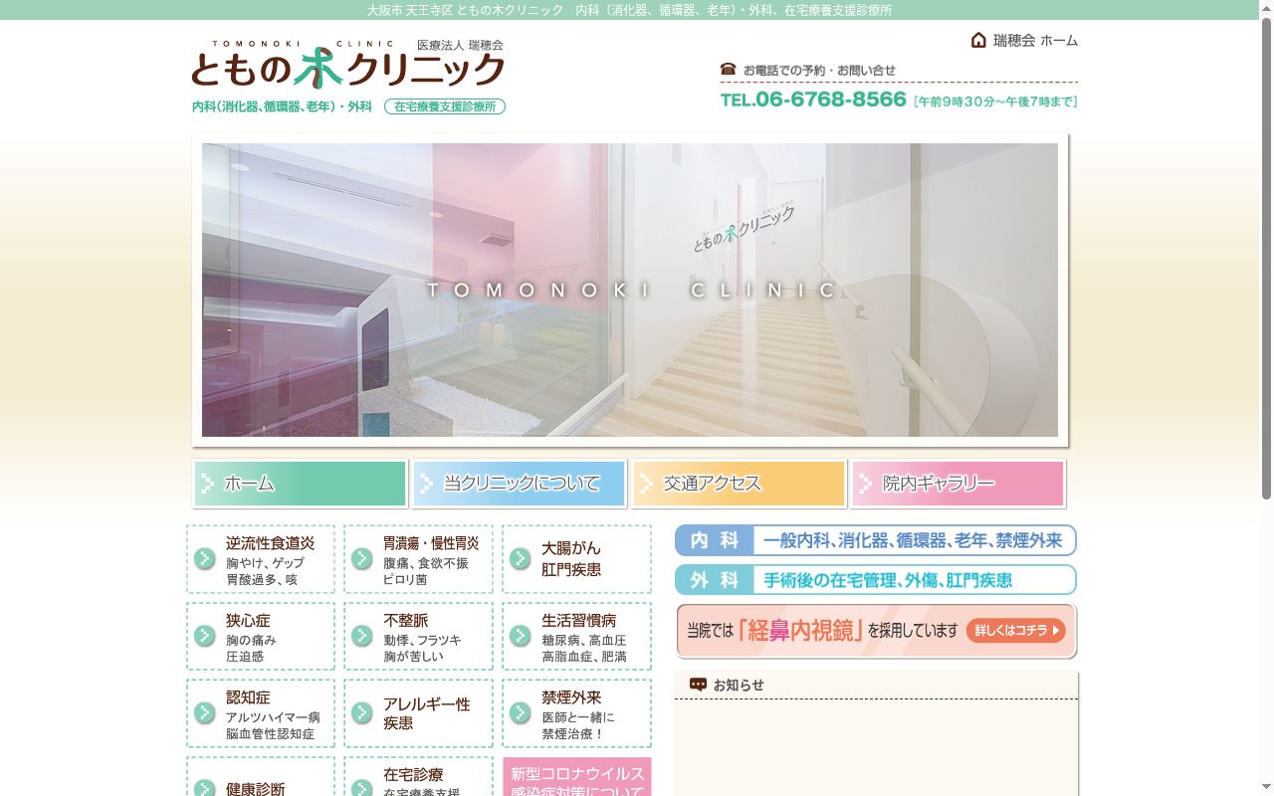
Task: Click the green arrow icon for 大腸がん
Action: click(x=521, y=558)
